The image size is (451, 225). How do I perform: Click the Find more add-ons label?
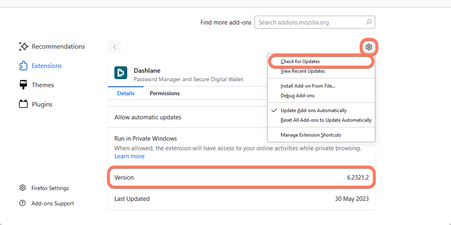(226, 22)
